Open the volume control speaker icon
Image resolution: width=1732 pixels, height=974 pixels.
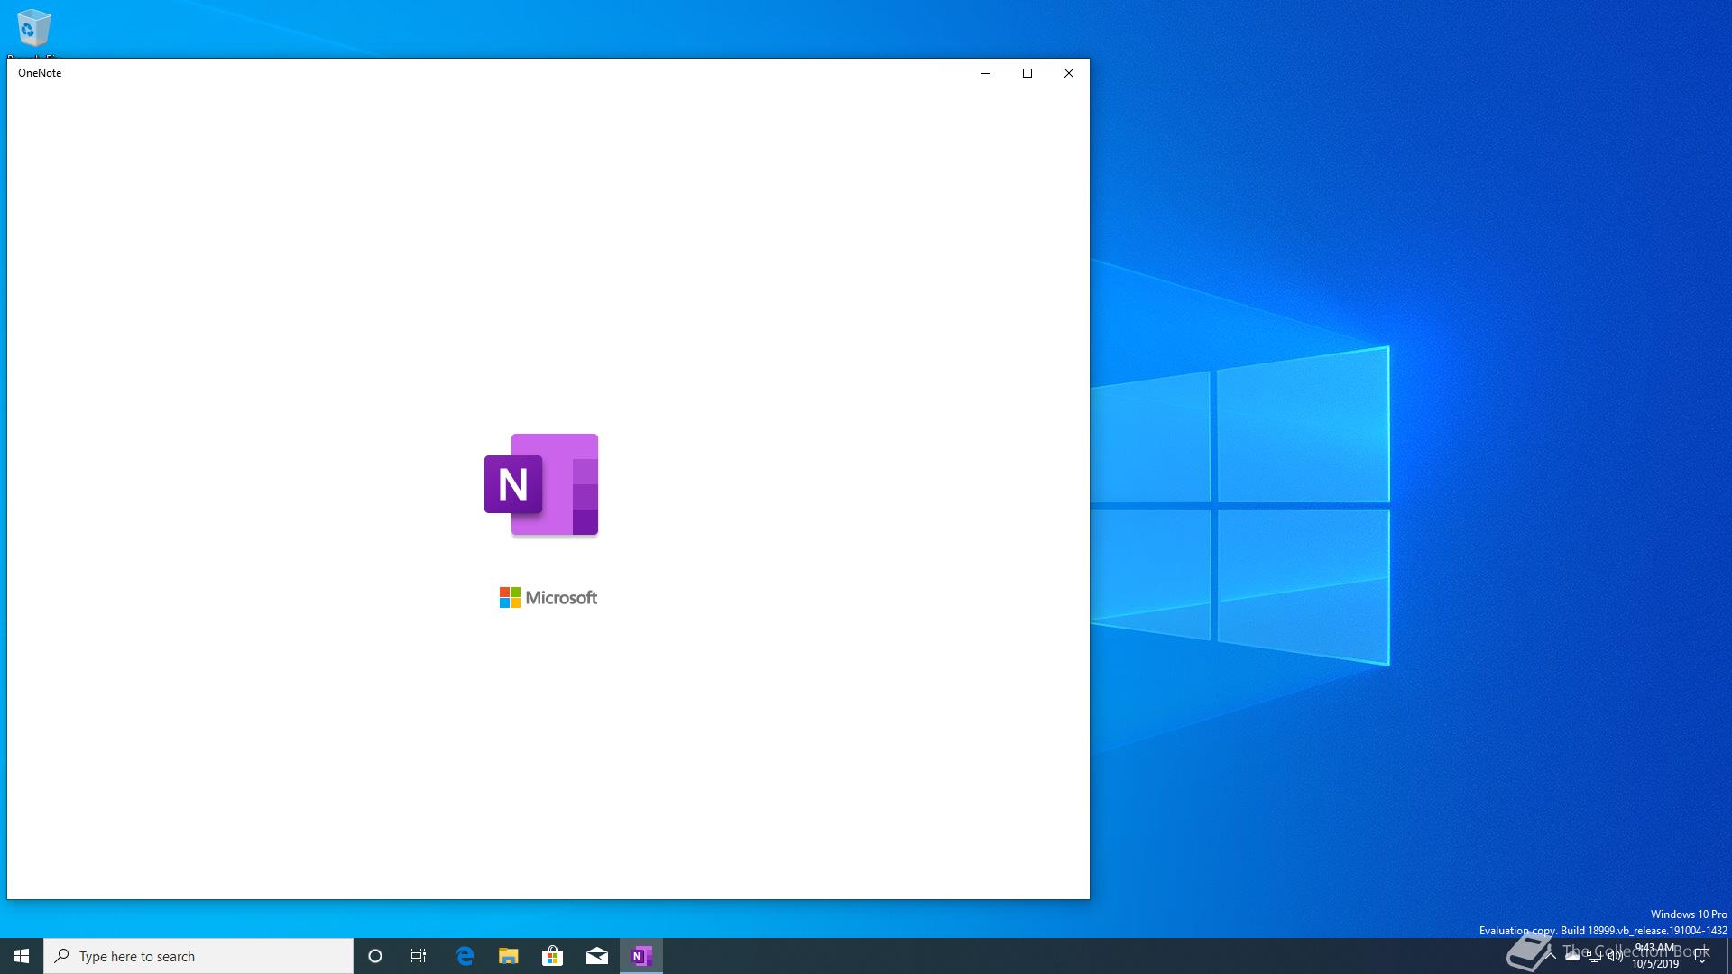[1615, 957]
